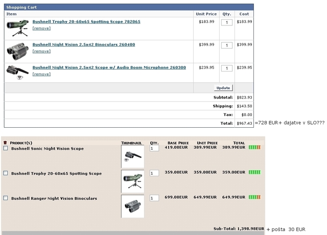The width and height of the screenshot is (327, 235).
Task: Click stock indicator bar for Ranger Binoculars
Action: 254,197
